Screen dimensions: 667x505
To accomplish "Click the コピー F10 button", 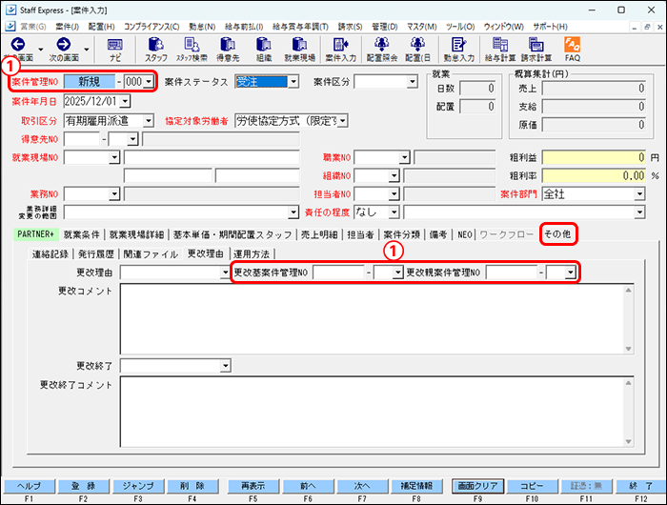I will click(532, 486).
